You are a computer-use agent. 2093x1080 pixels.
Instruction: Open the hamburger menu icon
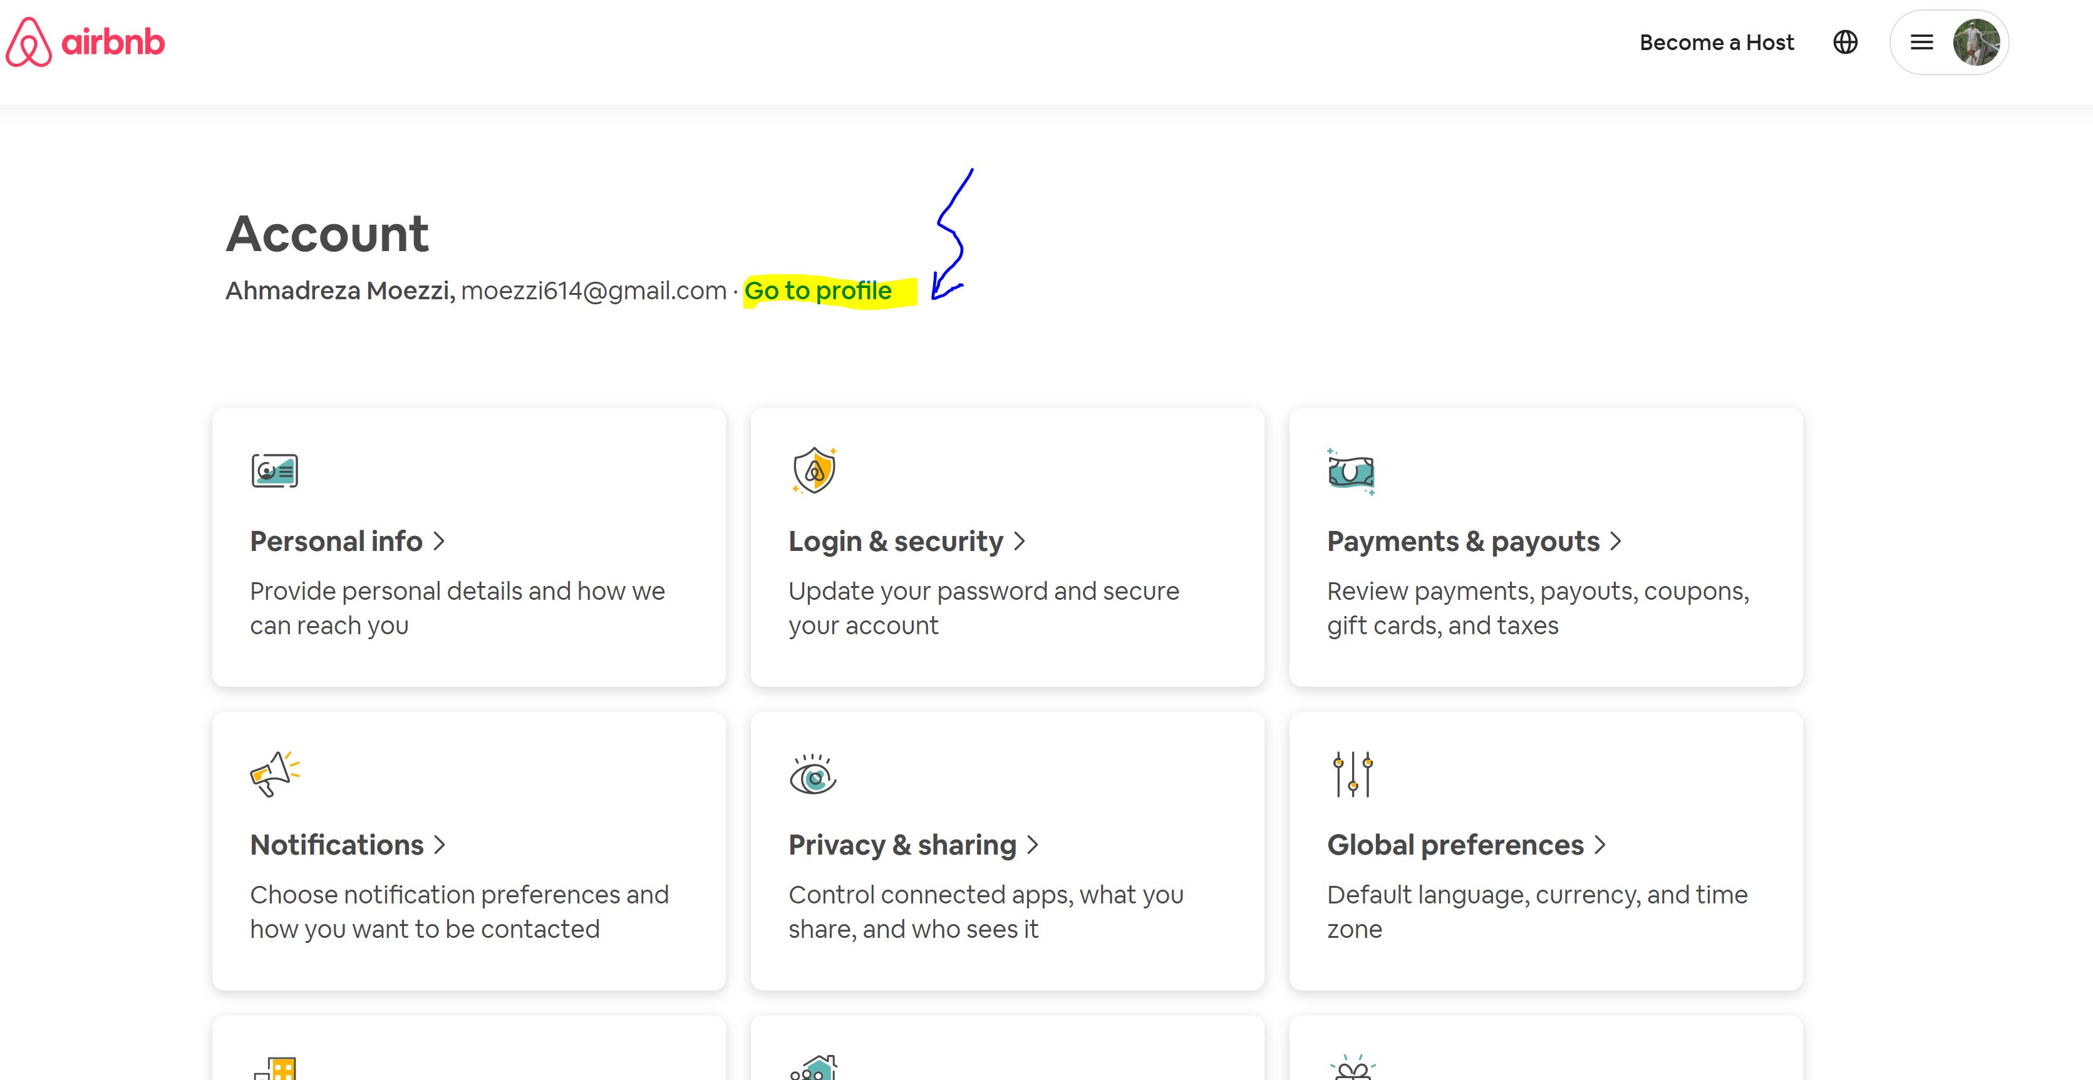click(x=1921, y=42)
